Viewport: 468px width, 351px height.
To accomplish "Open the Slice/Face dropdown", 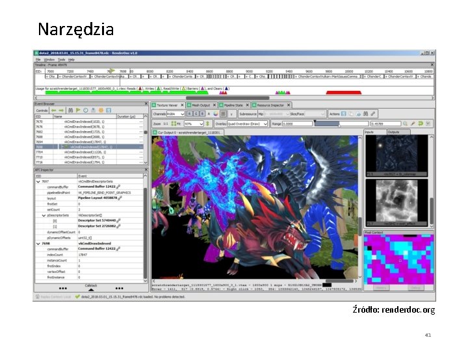I will click(315, 114).
